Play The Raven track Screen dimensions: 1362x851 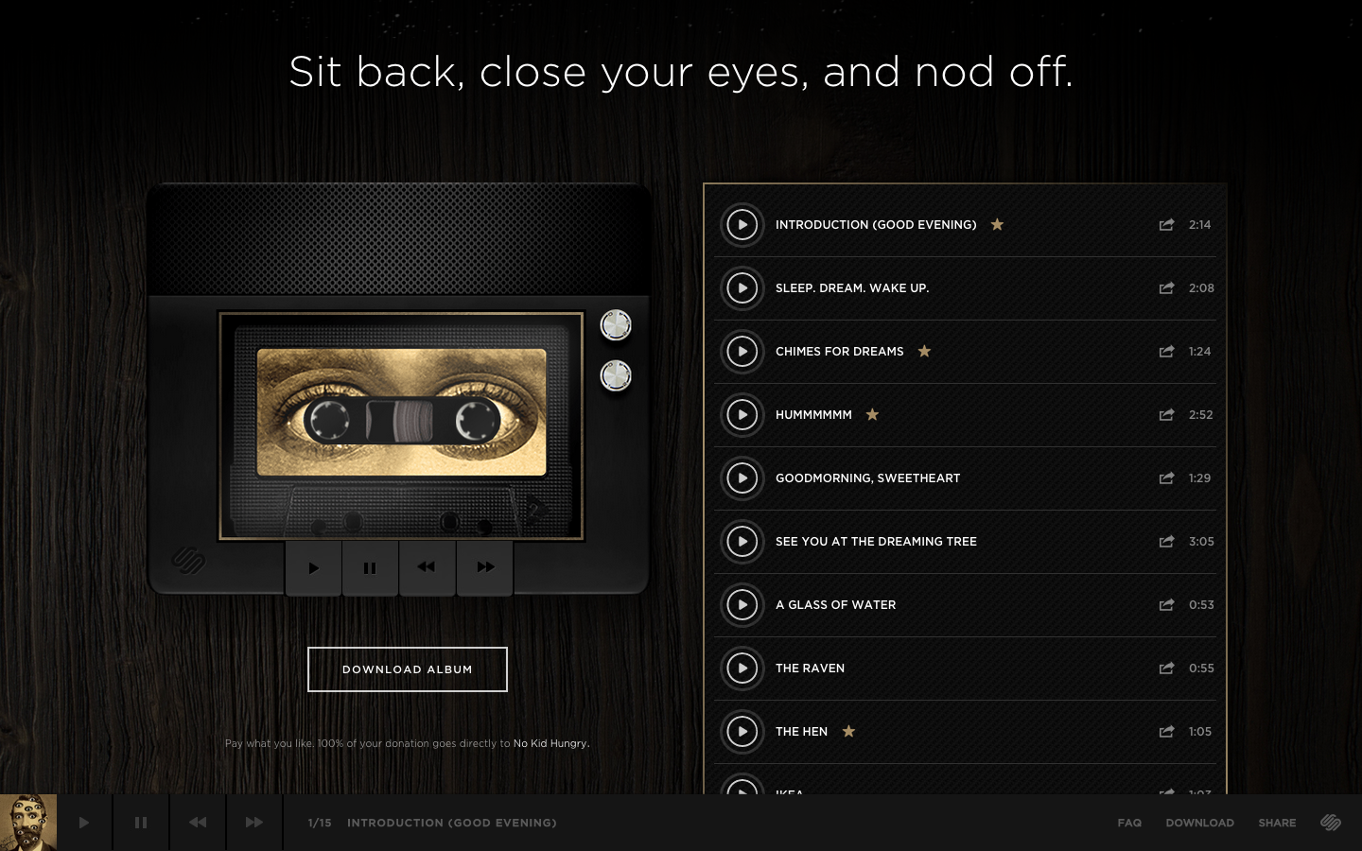click(x=742, y=669)
